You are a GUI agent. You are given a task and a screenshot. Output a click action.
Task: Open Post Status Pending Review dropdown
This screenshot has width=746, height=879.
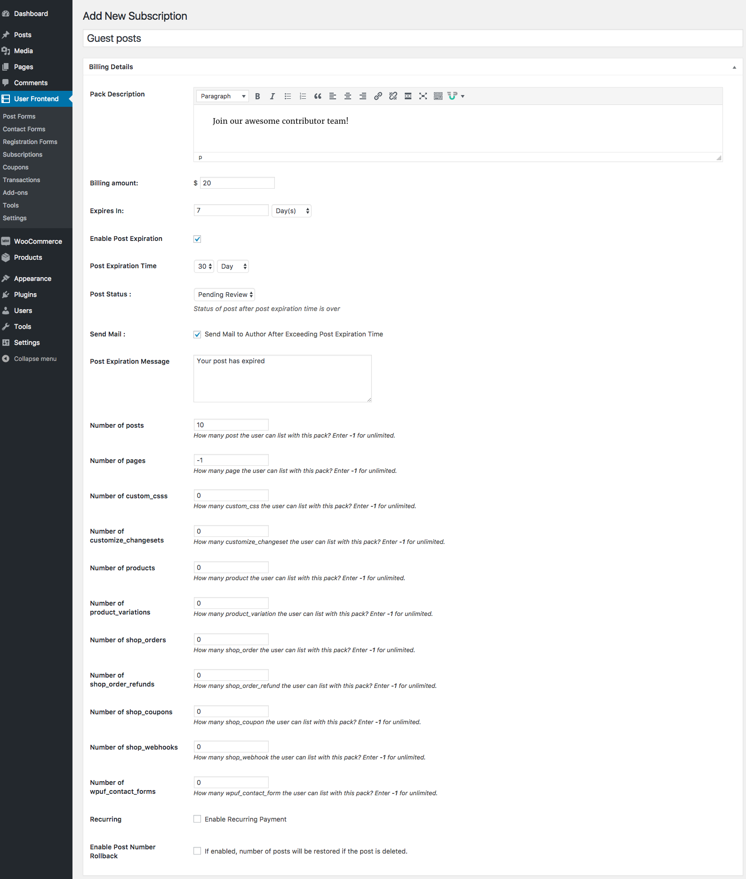[225, 295]
